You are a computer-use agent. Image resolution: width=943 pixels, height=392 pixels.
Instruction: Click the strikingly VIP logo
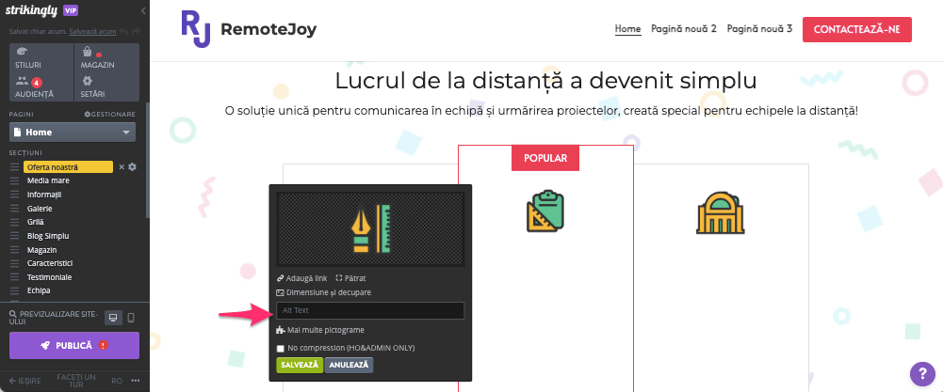[41, 10]
